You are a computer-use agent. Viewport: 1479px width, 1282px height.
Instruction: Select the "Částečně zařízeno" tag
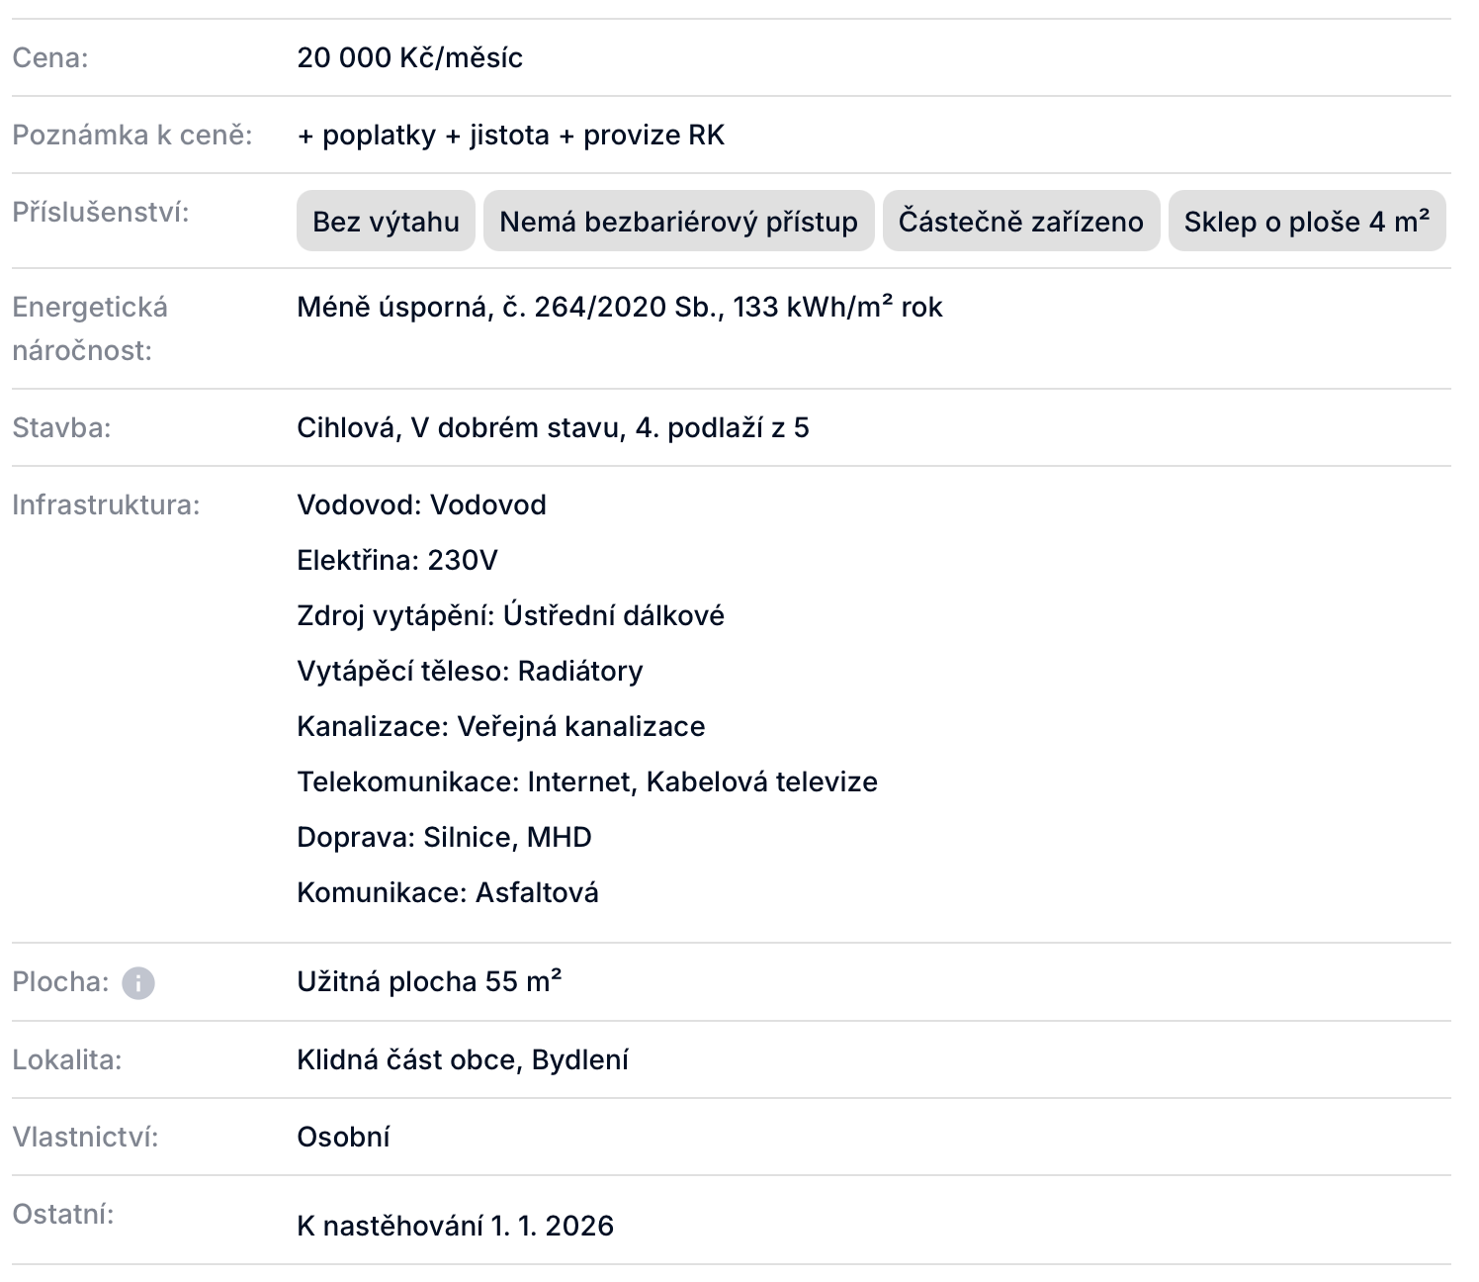pyautogui.click(x=1020, y=222)
